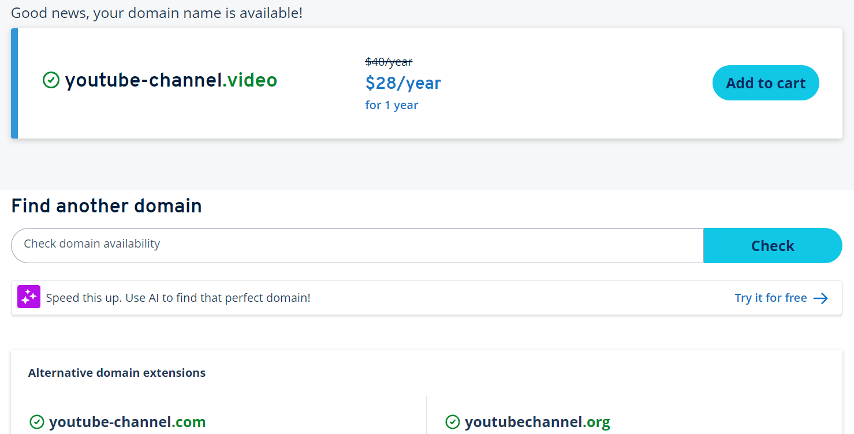Click the "Good news" availability message

[156, 13]
